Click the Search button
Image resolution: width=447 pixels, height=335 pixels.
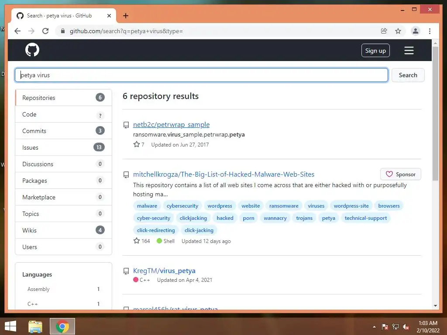pos(408,75)
